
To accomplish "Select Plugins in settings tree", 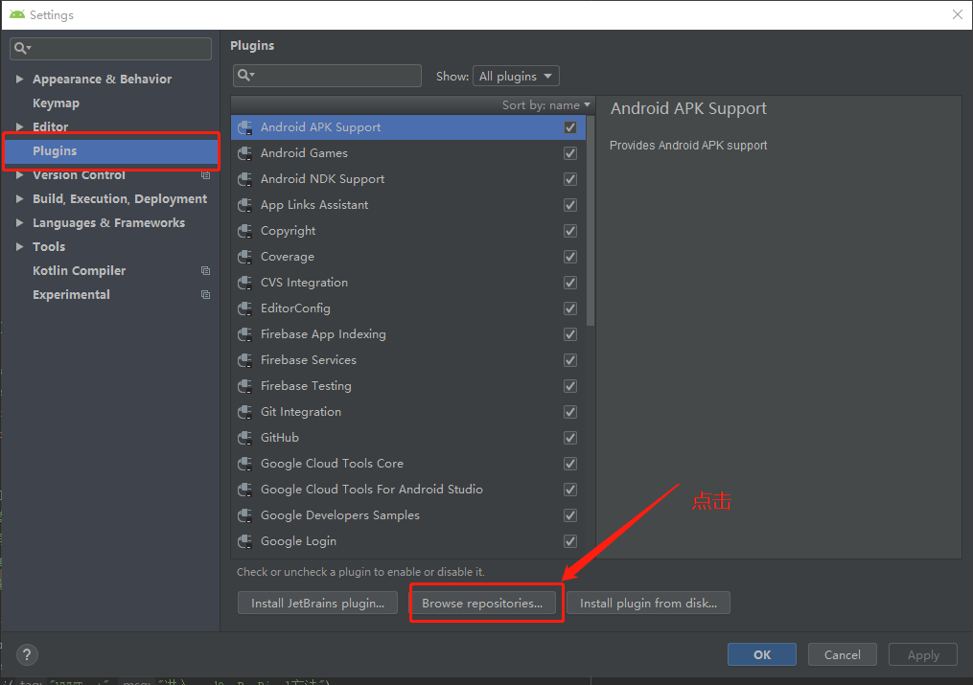I will [x=112, y=151].
